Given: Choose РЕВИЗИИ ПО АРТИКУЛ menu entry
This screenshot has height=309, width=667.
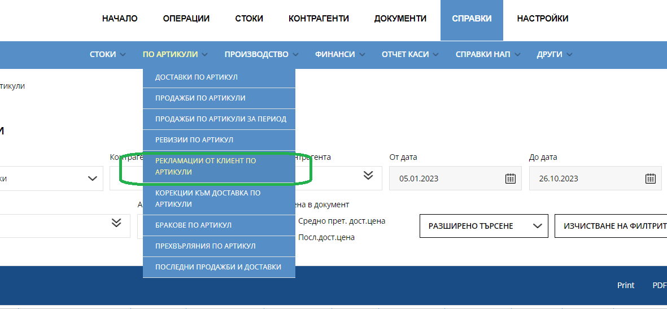Looking at the screenshot, I should tap(219, 140).
